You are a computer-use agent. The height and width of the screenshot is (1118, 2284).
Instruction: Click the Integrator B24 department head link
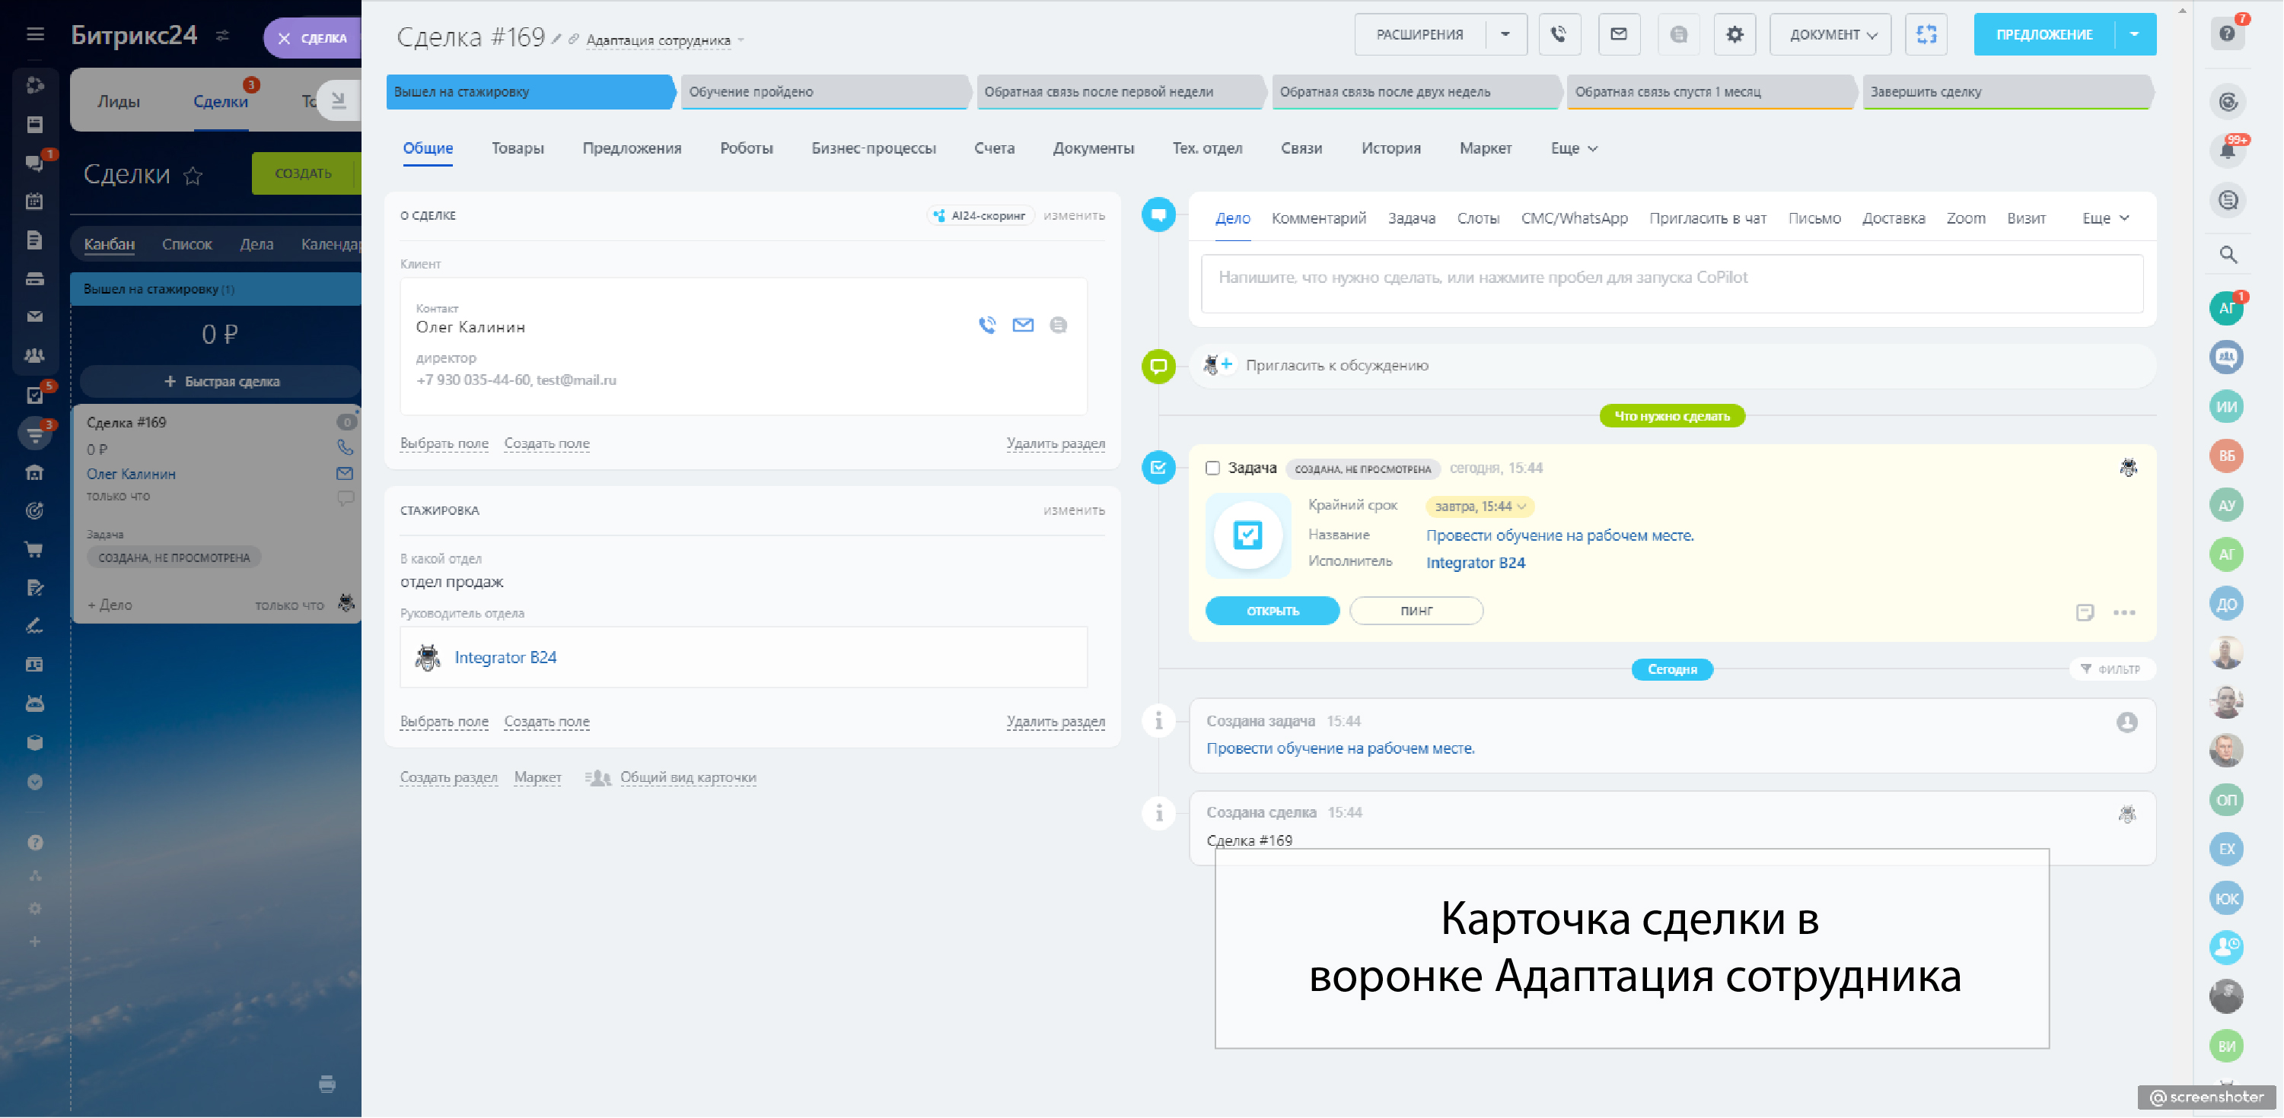505,657
